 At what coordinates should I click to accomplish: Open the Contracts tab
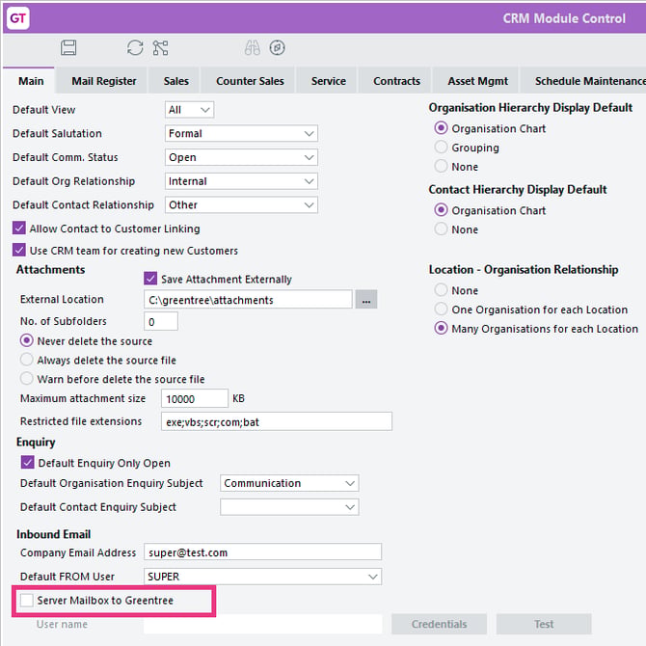[x=396, y=81]
